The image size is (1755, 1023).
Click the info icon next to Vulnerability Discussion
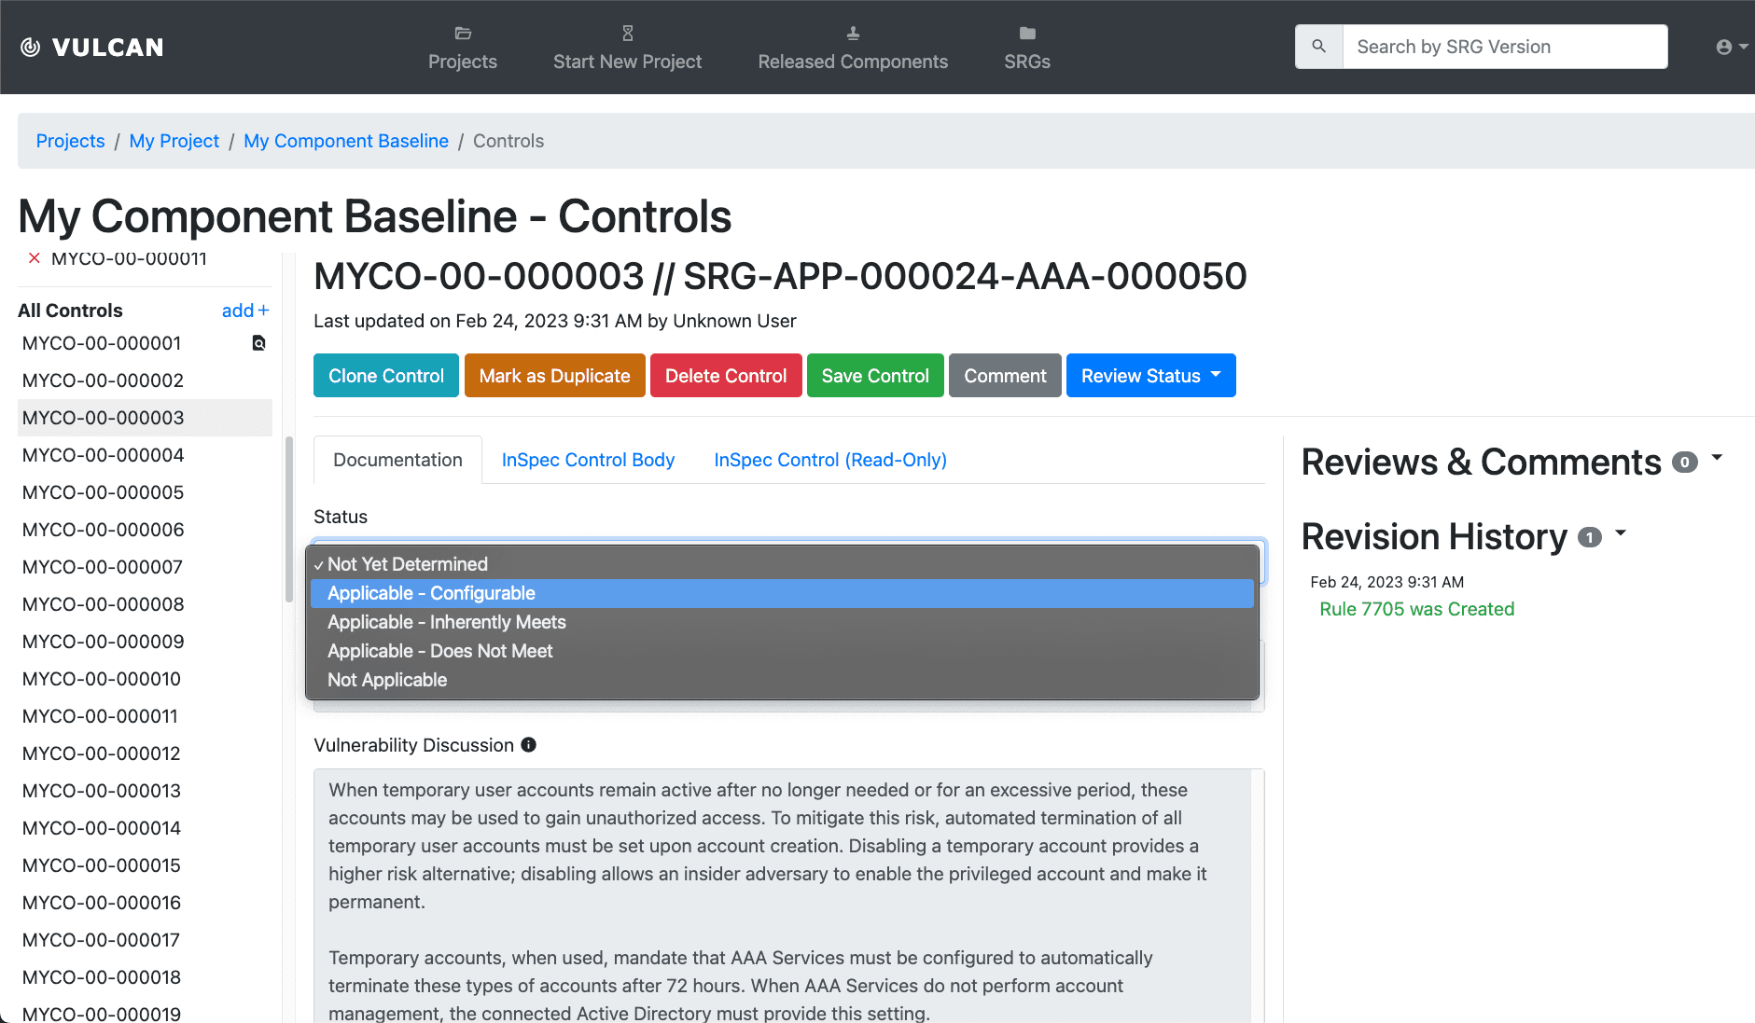coord(529,744)
